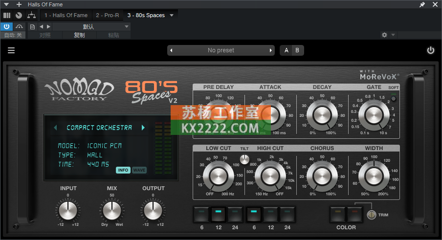Click the small TILT knob
Screen dimensions: 442x240
tap(244, 159)
